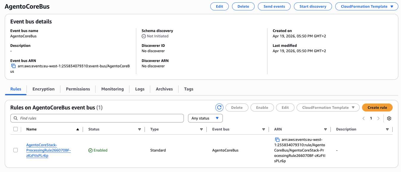This screenshot has height=172, width=401.
Task: Open the Tags tab
Action: tap(189, 89)
